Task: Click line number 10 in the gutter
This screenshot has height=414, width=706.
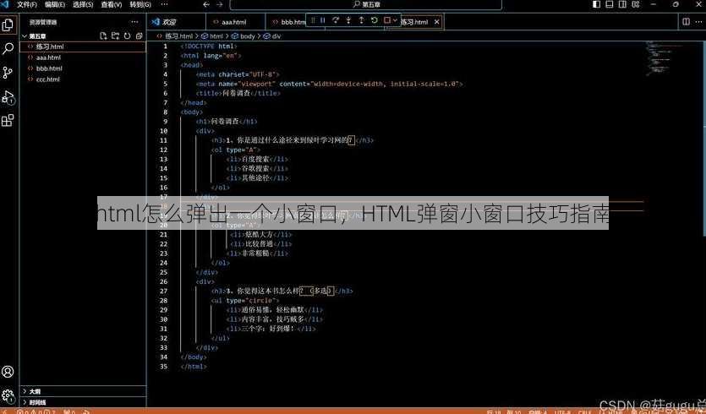Action: 163,131
